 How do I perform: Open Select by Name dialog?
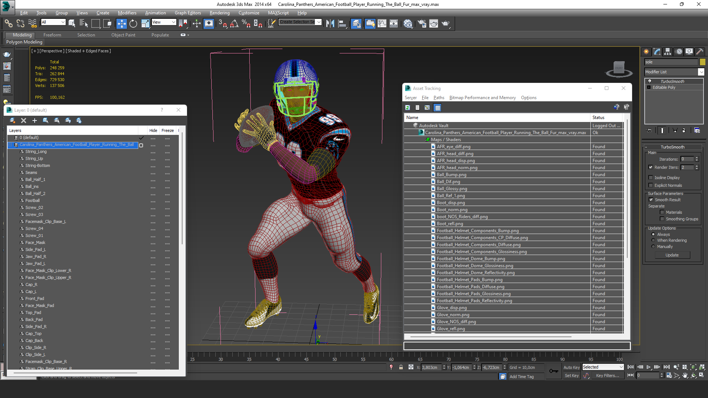click(84, 24)
